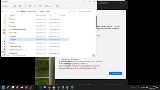Click 'El conjunto de claves no existe' message
This screenshot has height=90, width=160.
[85, 68]
